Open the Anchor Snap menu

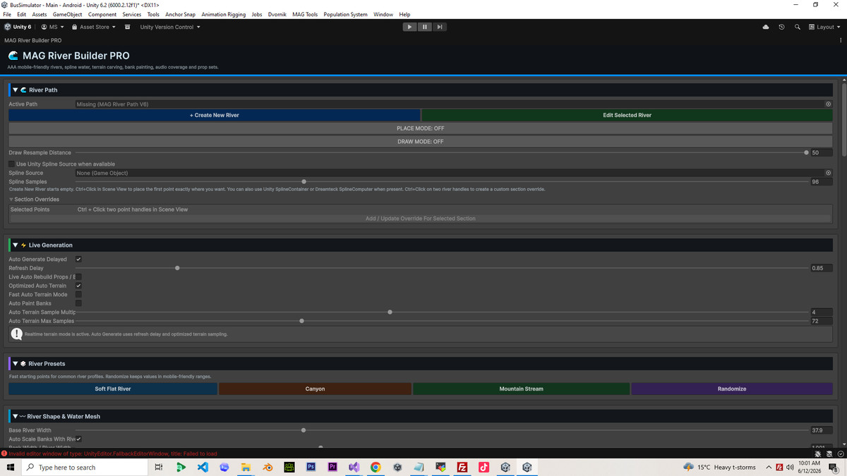coord(181,14)
